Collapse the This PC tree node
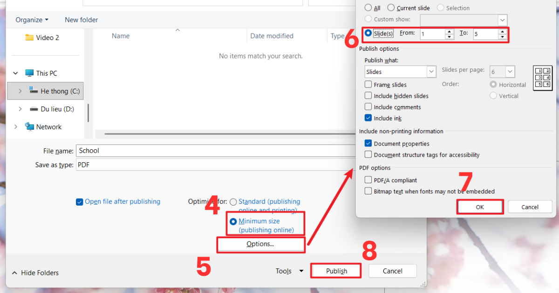 [16, 73]
